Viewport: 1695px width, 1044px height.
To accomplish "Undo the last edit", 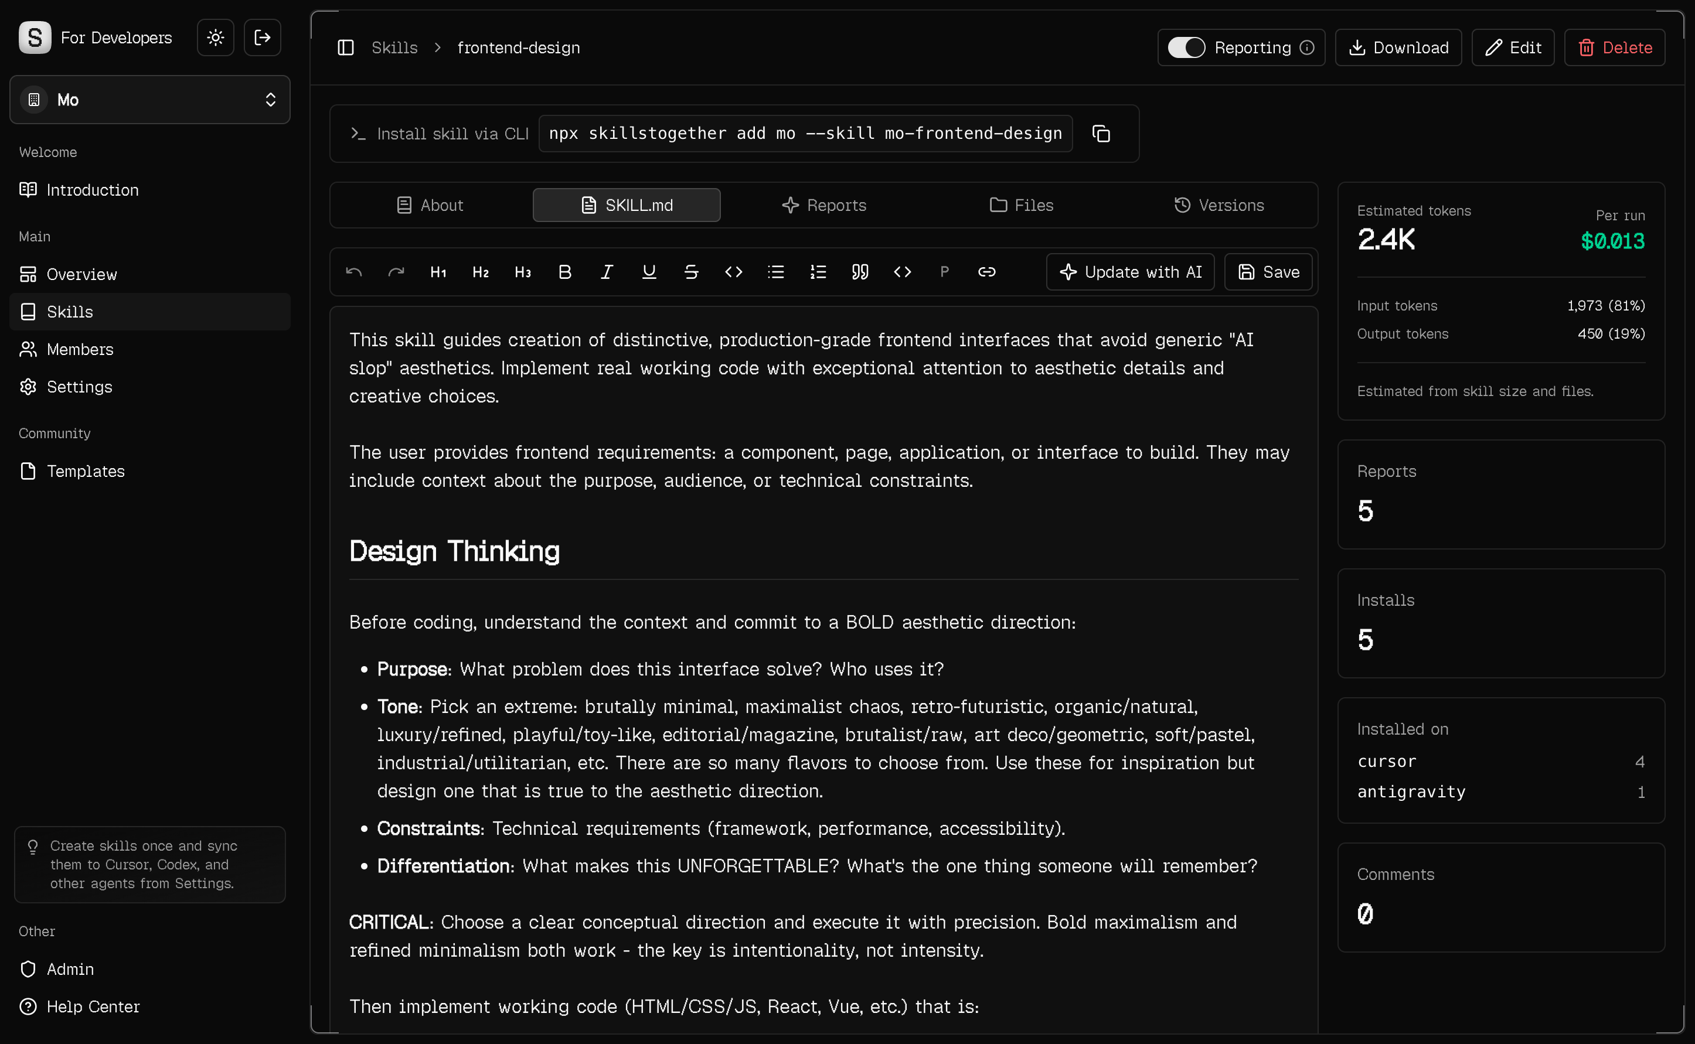I will click(355, 272).
